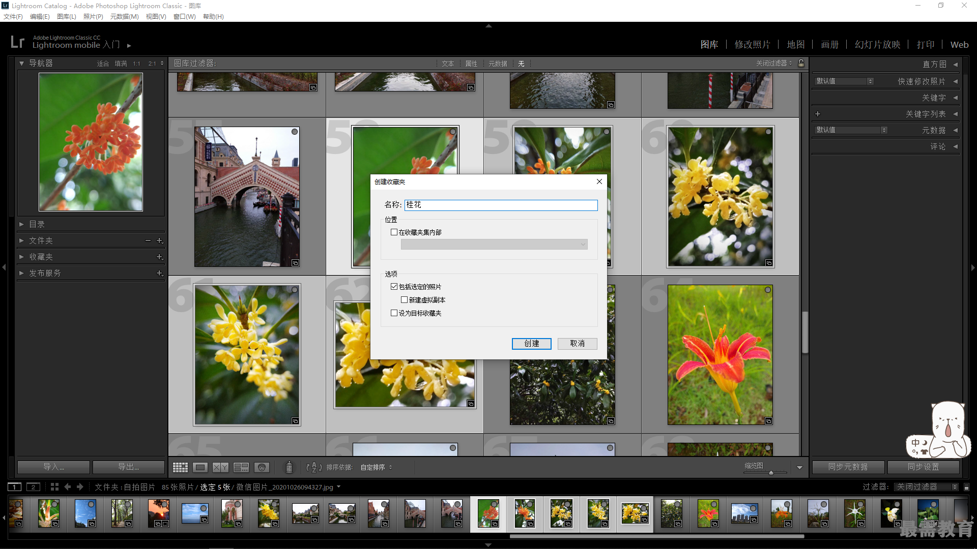Switch to 幻灯片放映 Slideshow module
Image resolution: width=977 pixels, height=549 pixels.
coord(877,45)
